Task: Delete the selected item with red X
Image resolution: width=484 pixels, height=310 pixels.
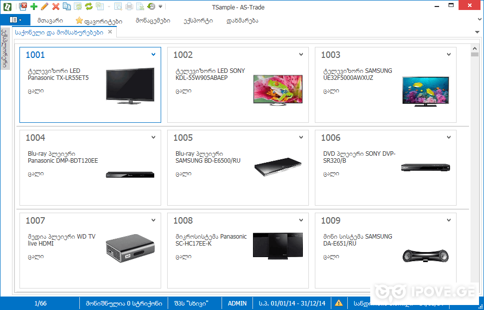Action: coord(56,6)
